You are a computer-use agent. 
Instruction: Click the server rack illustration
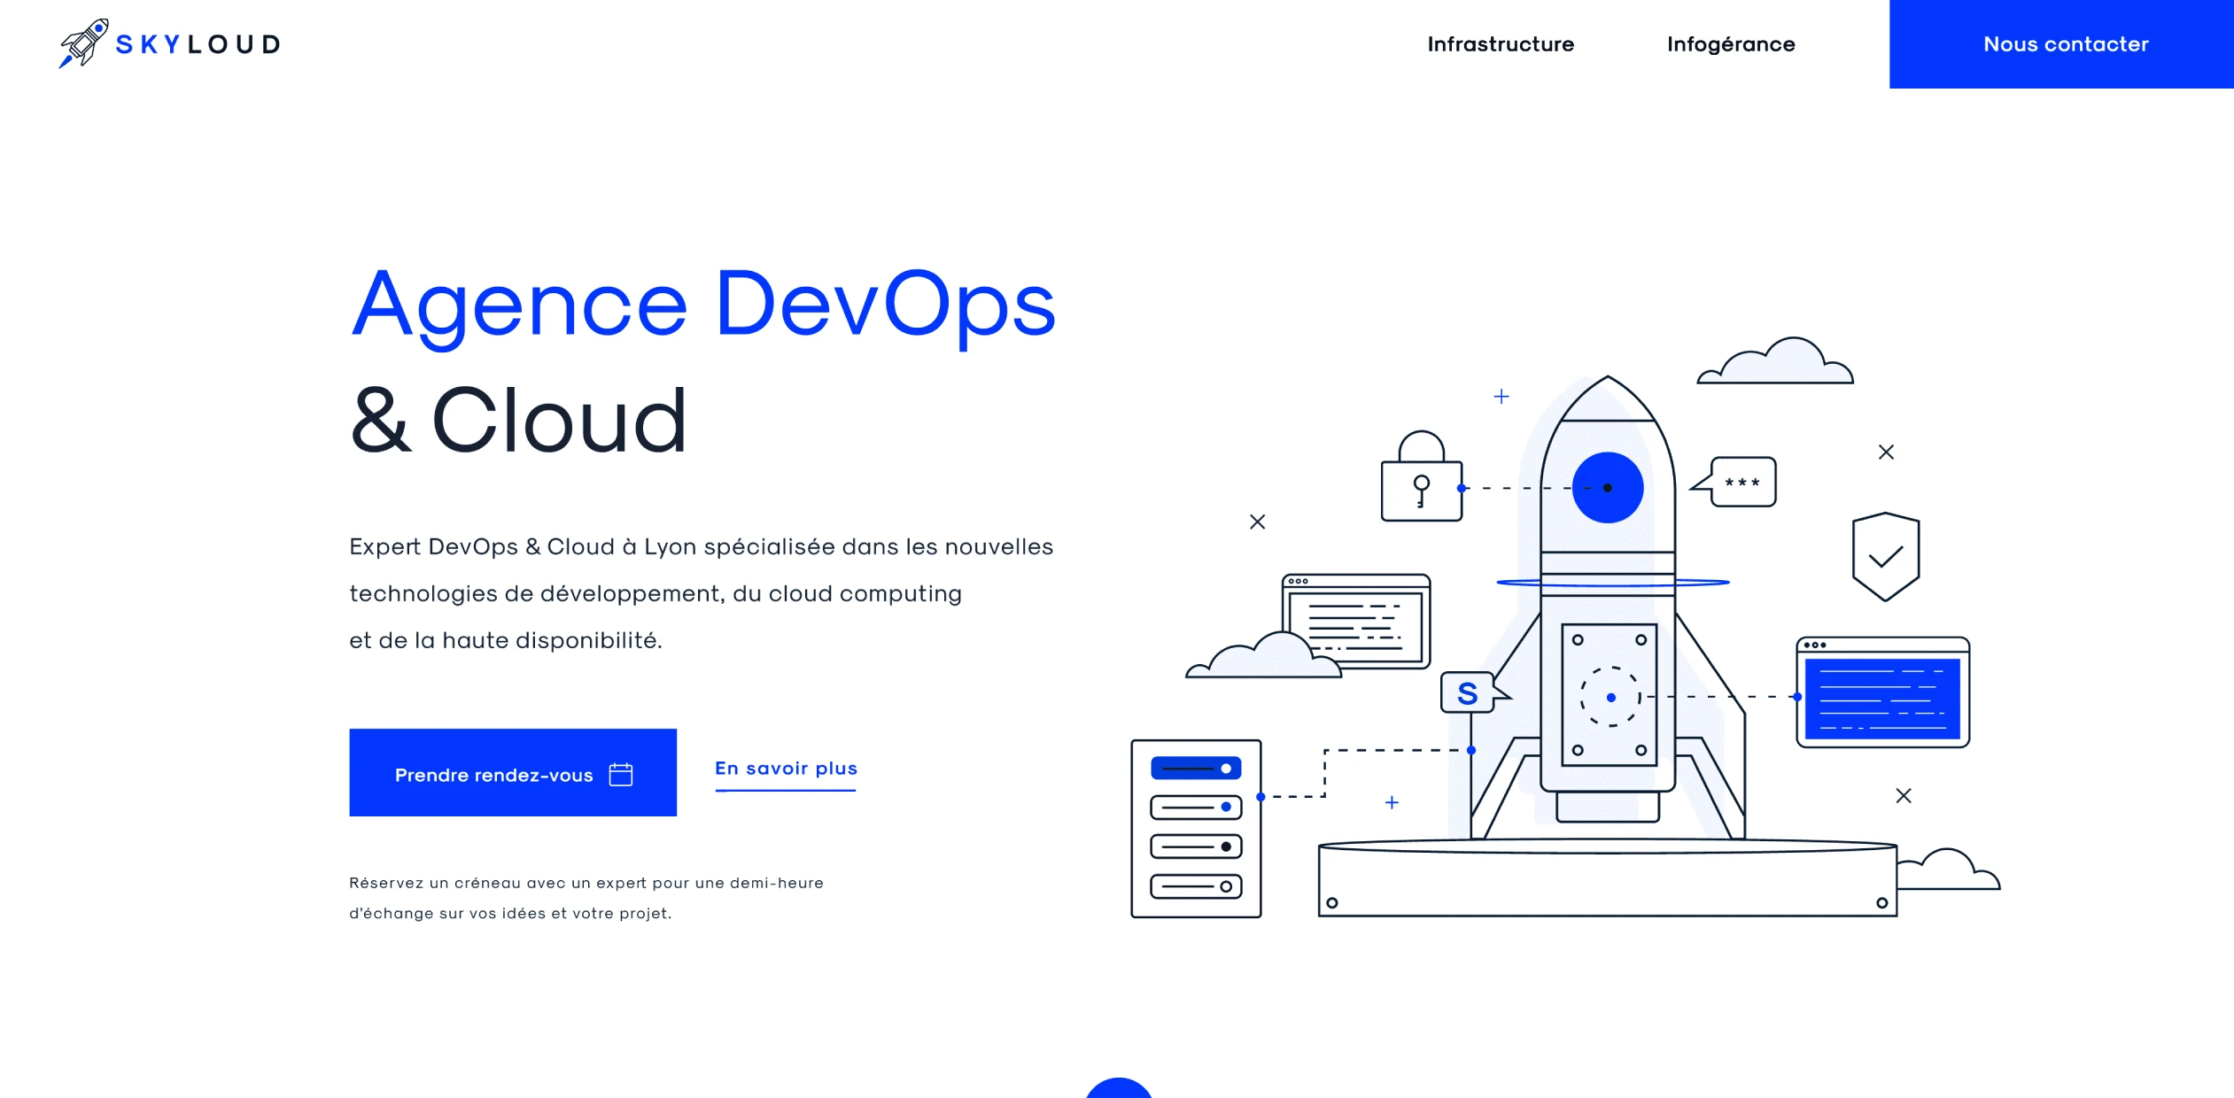click(1196, 828)
